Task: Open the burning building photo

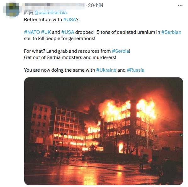Action: [x=104, y=131]
